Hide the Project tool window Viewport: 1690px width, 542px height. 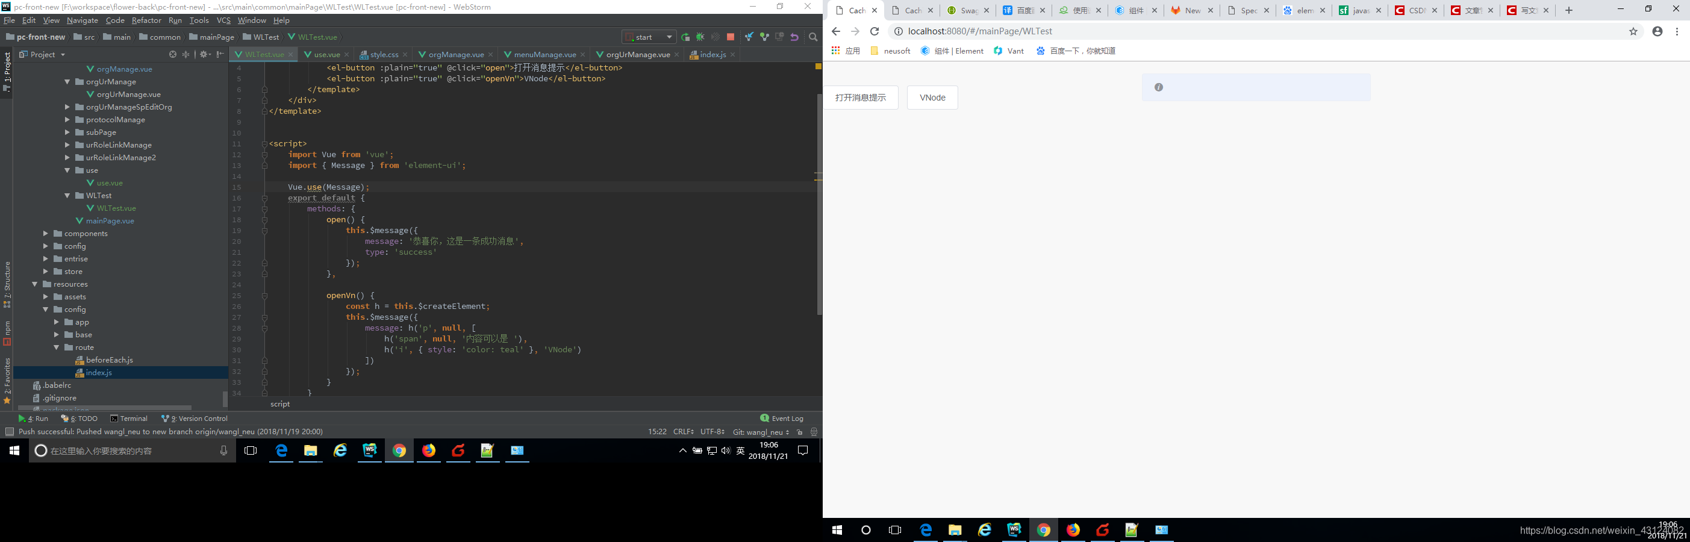(220, 54)
